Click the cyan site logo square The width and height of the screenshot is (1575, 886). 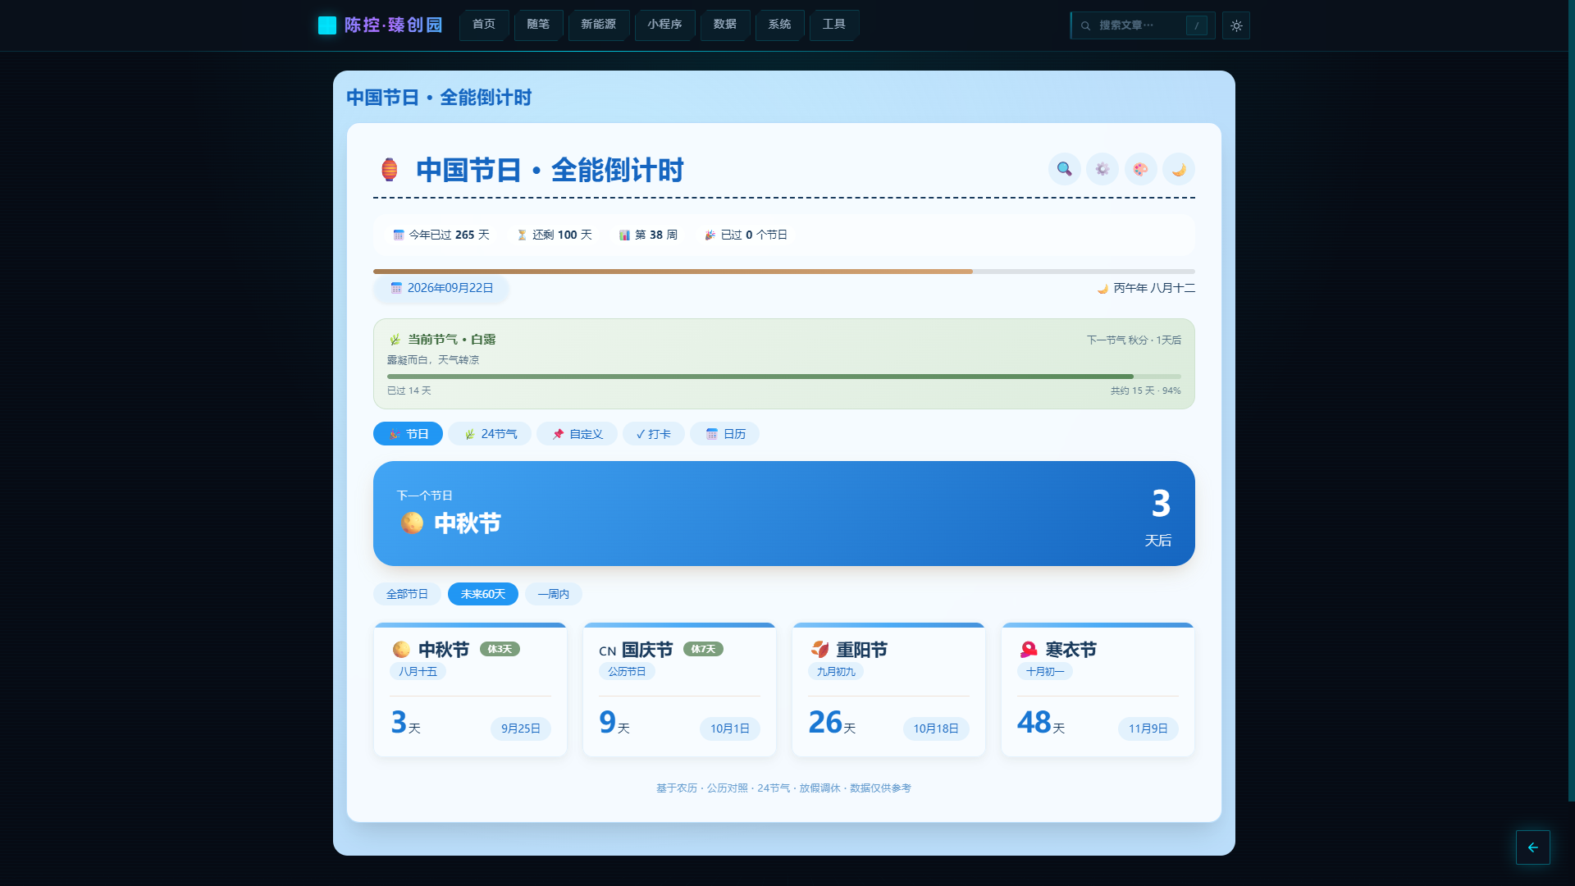pyautogui.click(x=327, y=25)
